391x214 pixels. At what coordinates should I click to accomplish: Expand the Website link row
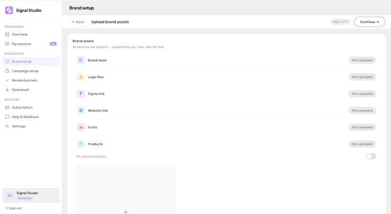pyautogui.click(x=226, y=111)
